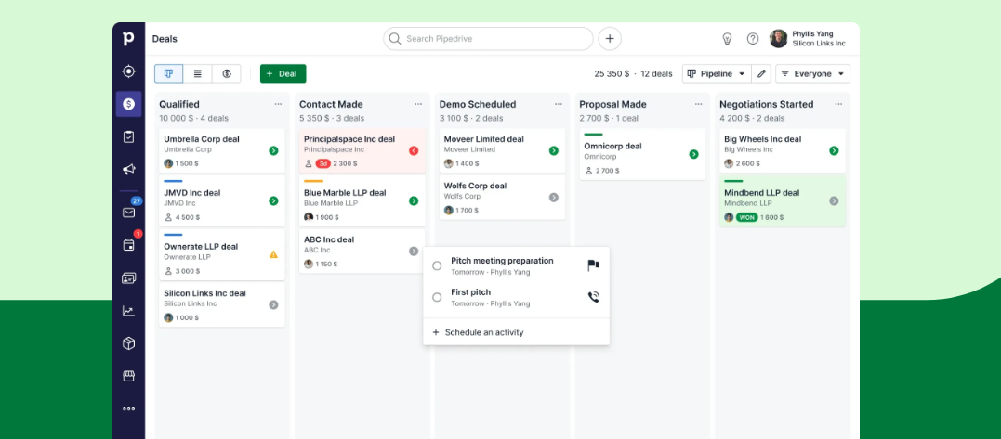Open the help question mark icon

click(753, 39)
